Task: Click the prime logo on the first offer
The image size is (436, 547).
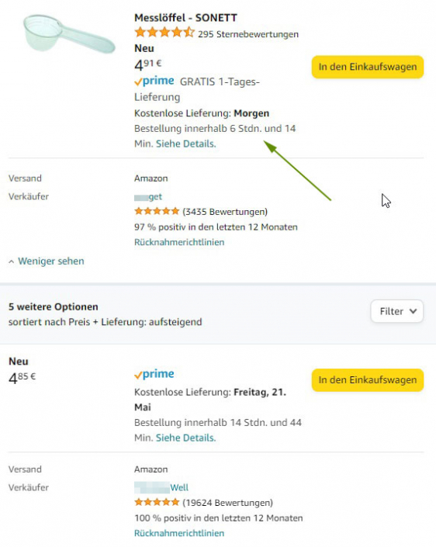Action: 154,81
